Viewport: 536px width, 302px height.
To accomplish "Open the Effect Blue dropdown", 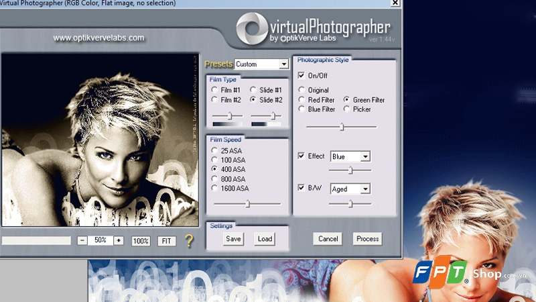I will click(350, 156).
